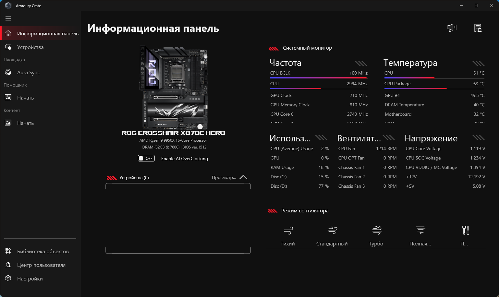
Task: Click the CPU OPT Fan label
Action: point(351,158)
